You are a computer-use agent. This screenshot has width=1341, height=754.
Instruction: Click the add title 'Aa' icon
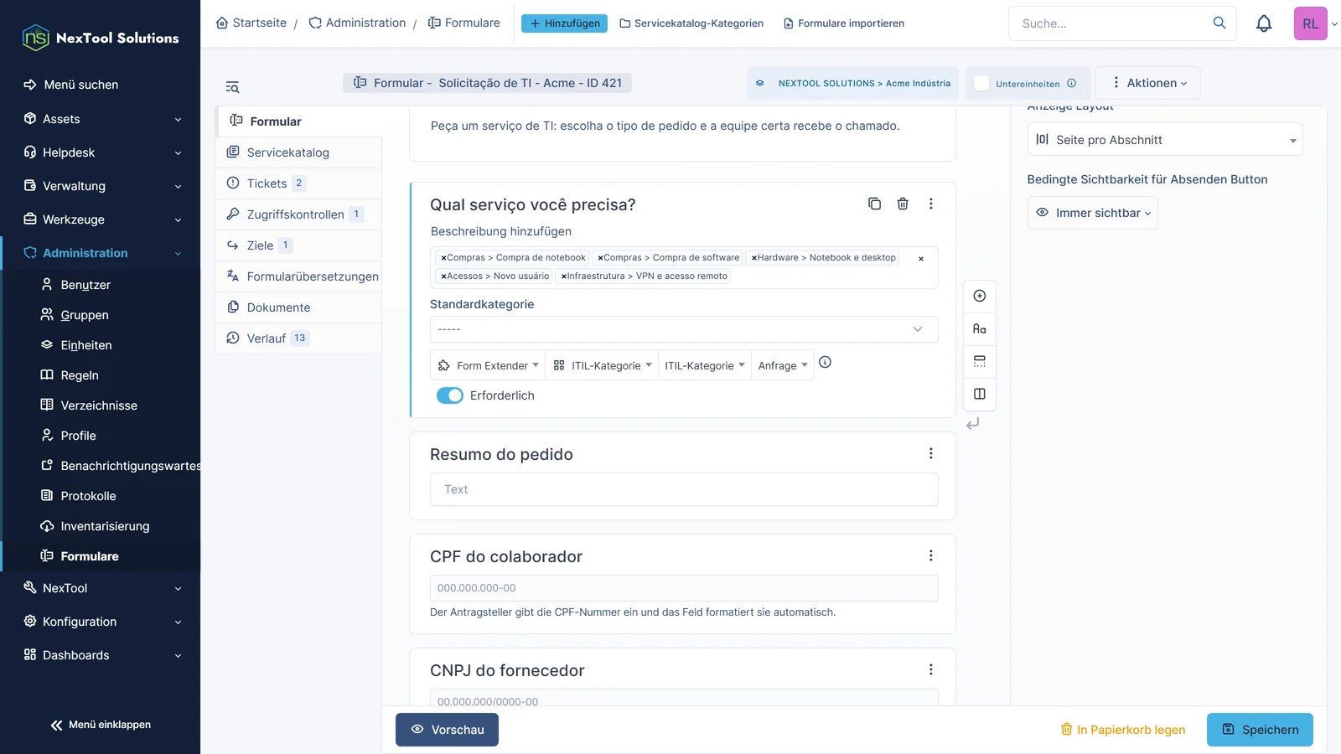point(980,328)
